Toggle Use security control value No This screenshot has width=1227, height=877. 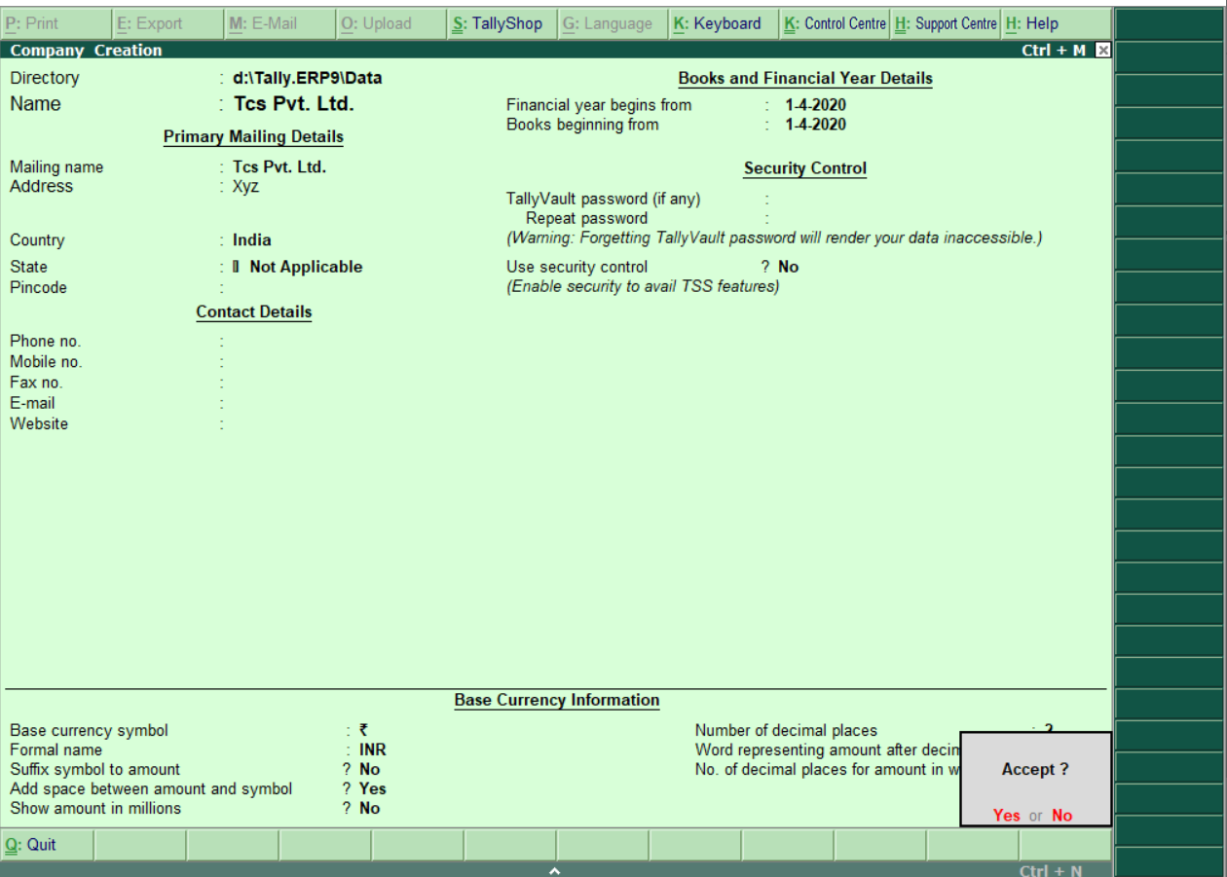point(788,267)
